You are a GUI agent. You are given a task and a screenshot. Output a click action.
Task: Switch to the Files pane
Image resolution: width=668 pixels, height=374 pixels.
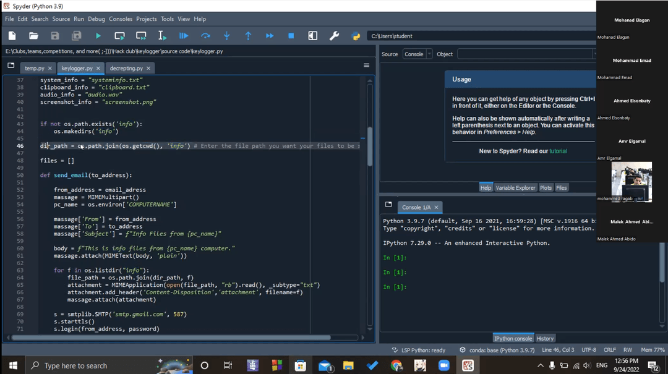(562, 188)
